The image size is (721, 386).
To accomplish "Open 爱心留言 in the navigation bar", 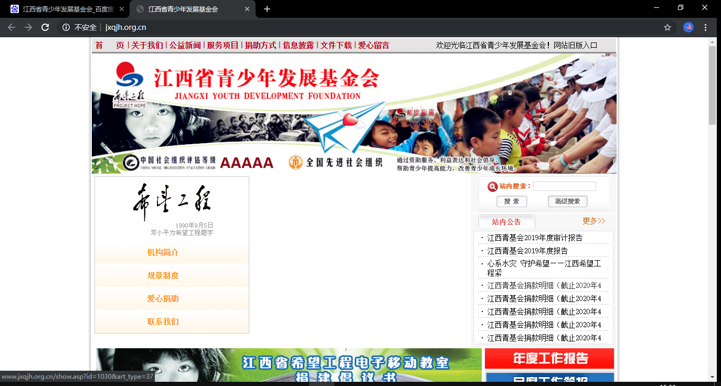I will click(x=374, y=46).
